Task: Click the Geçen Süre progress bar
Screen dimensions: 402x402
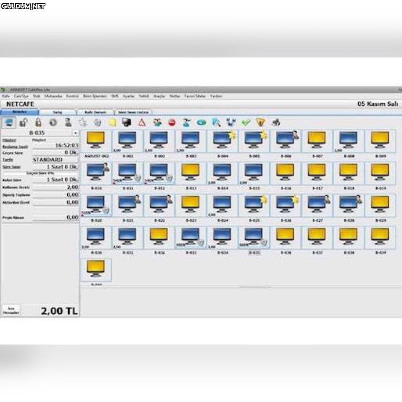Action: coord(40,173)
